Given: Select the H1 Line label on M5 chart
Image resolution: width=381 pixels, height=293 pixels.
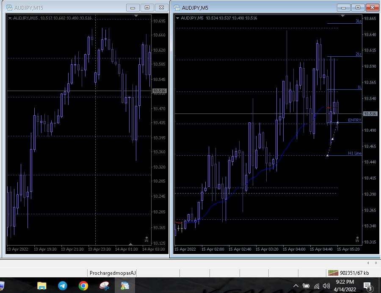Looking at the screenshot, I should pyautogui.click(x=354, y=153).
